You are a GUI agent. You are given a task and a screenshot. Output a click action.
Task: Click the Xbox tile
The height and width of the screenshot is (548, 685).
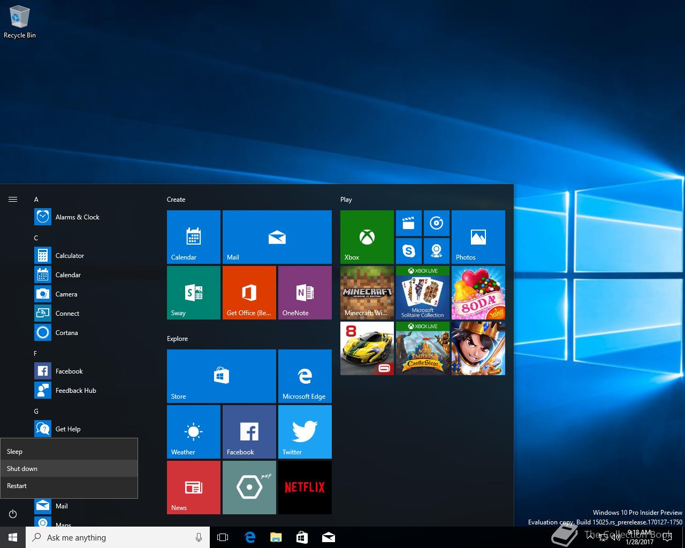[x=367, y=237]
